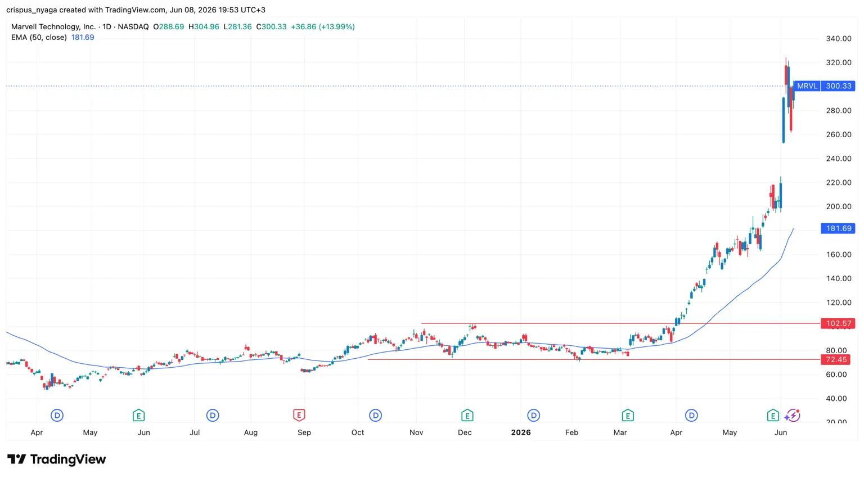This screenshot has width=864, height=478.
Task: Select the "140.00" price axis label
Action: 839,278
